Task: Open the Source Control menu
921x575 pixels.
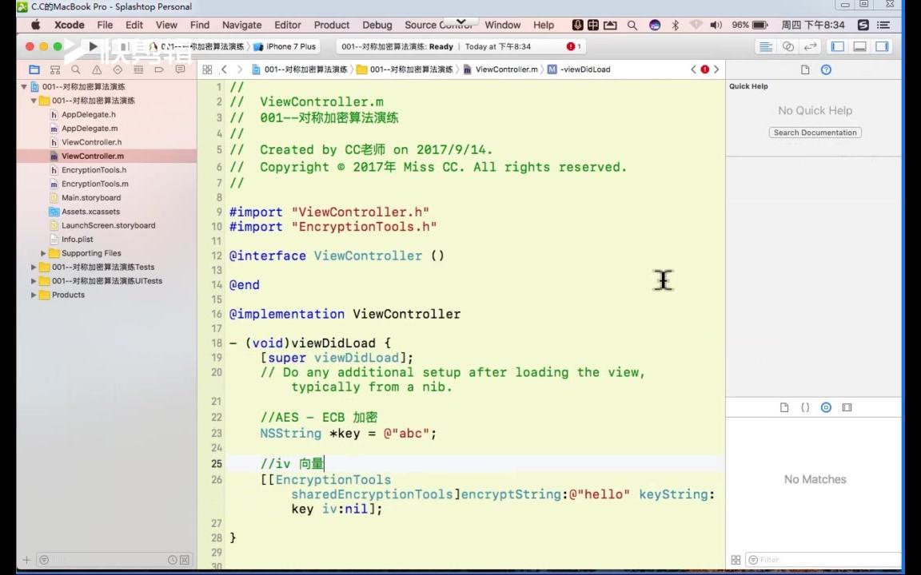Action: 438,25
